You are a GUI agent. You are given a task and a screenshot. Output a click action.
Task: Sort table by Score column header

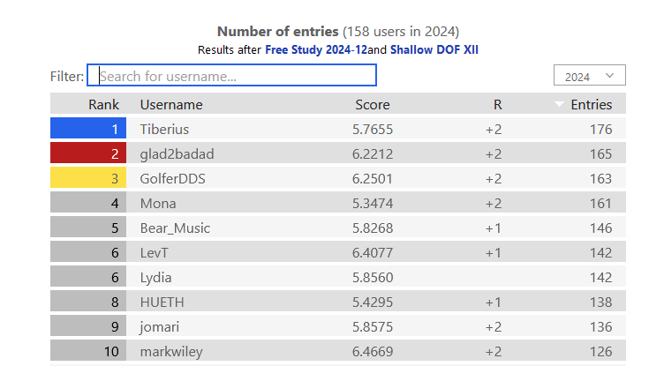pos(373,105)
